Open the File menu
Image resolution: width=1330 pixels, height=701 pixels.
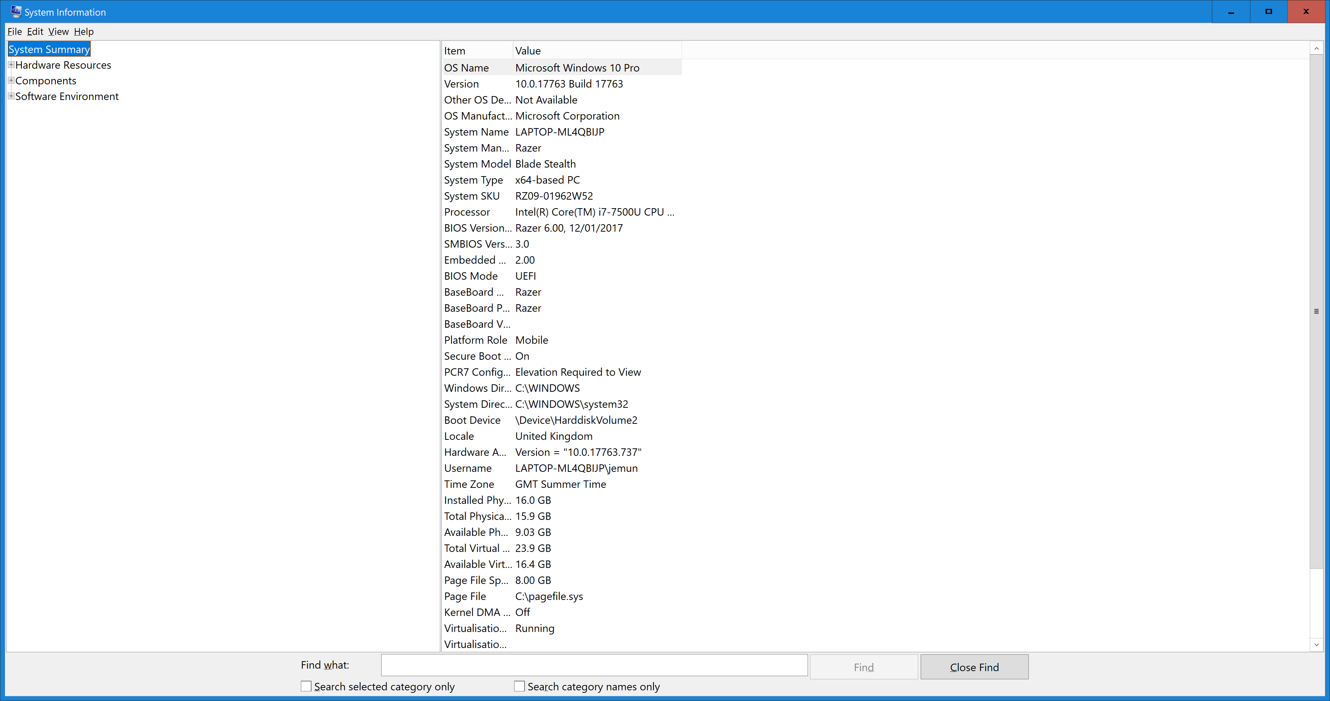[15, 32]
